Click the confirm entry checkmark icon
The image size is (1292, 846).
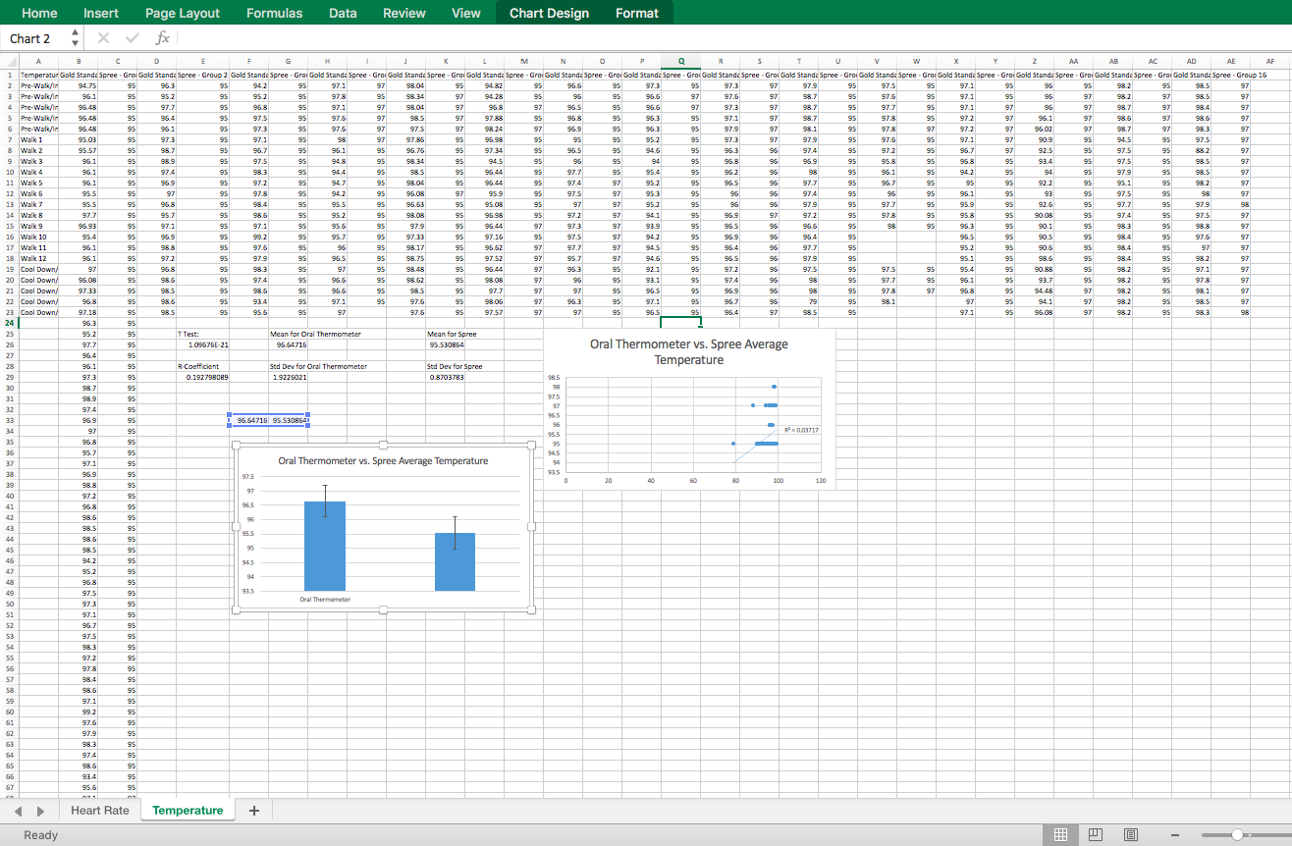coord(133,38)
